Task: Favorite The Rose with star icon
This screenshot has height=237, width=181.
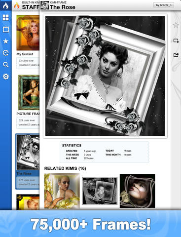Action: [x=176, y=25]
